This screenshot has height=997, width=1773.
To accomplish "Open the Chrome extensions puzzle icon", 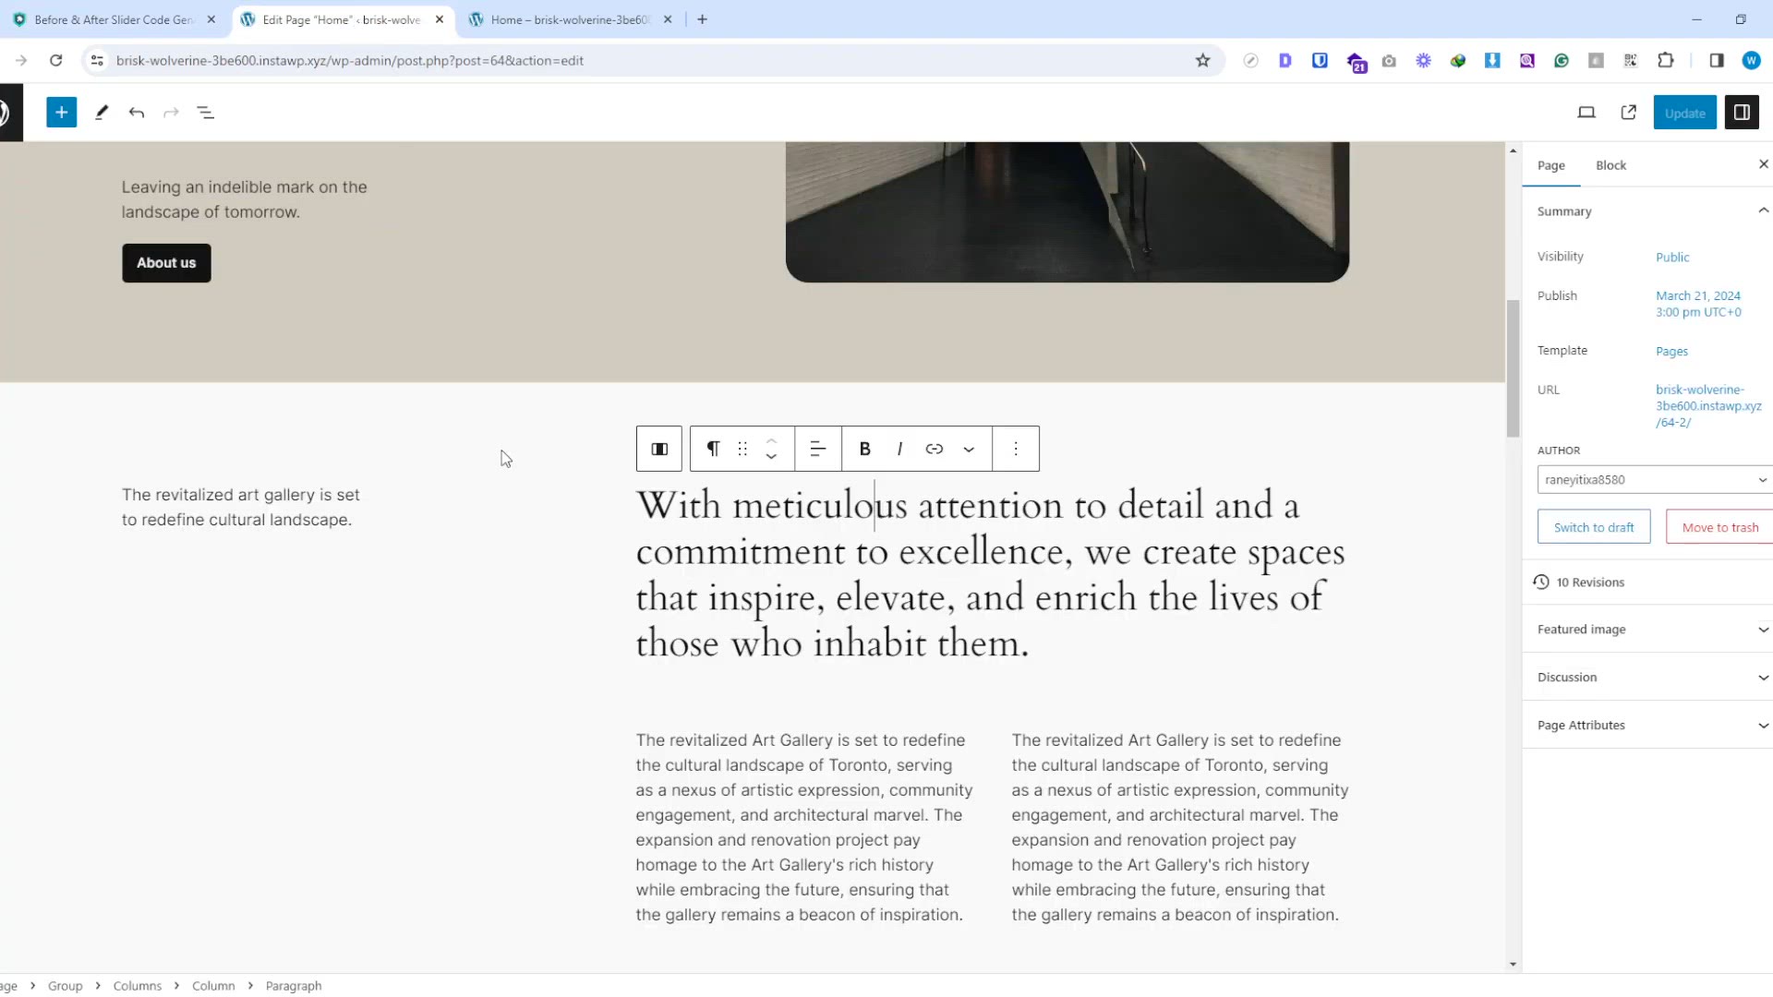I will tap(1665, 61).
